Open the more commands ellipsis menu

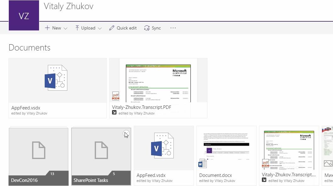pos(173,28)
